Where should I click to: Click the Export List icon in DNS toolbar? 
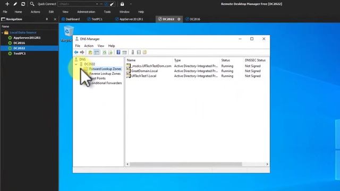pos(110,52)
